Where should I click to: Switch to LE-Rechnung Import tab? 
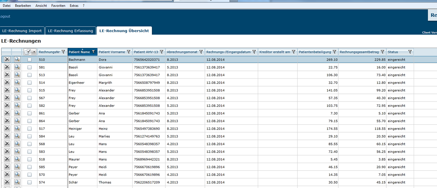(x=22, y=31)
